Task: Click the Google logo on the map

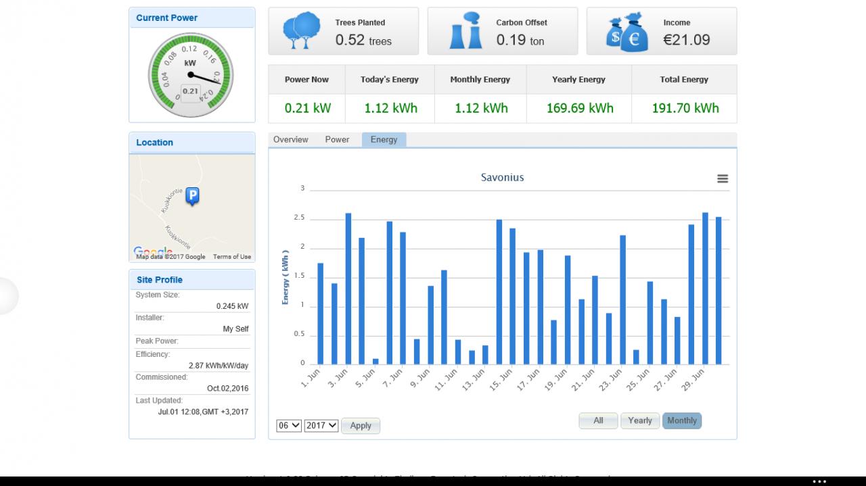Action: (153, 251)
